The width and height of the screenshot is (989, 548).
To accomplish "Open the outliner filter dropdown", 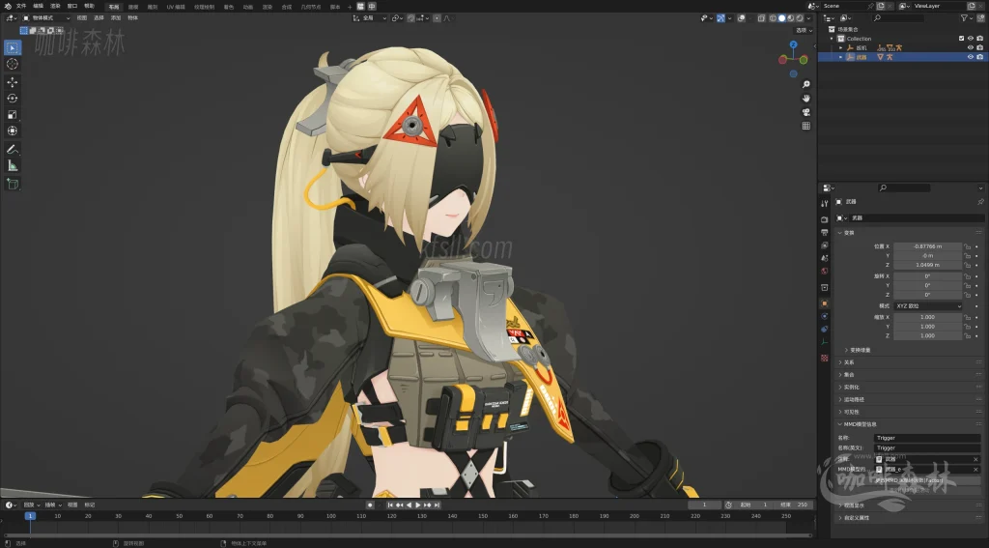I will tap(966, 18).
